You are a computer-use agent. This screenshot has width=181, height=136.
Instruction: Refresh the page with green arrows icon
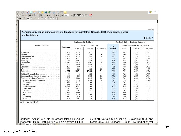pyautogui.click(x=31, y=12)
